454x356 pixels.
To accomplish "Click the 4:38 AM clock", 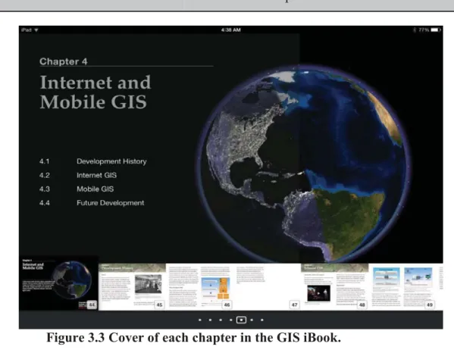I will 230,30.
